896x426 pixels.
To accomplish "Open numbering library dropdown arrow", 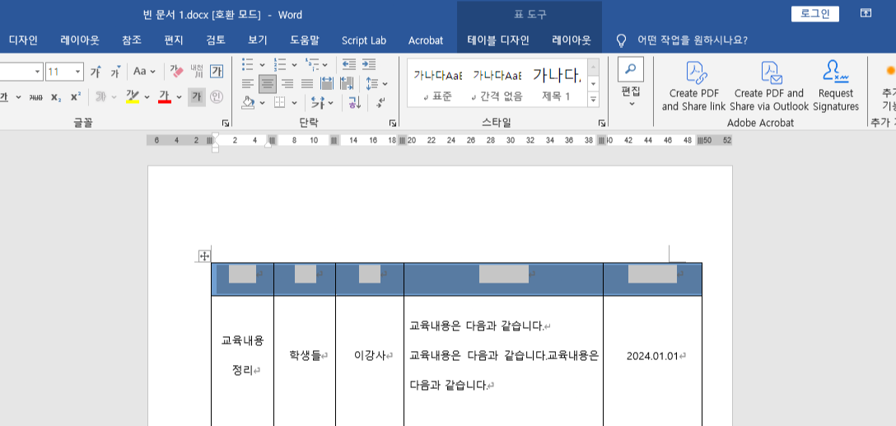I will click(294, 64).
